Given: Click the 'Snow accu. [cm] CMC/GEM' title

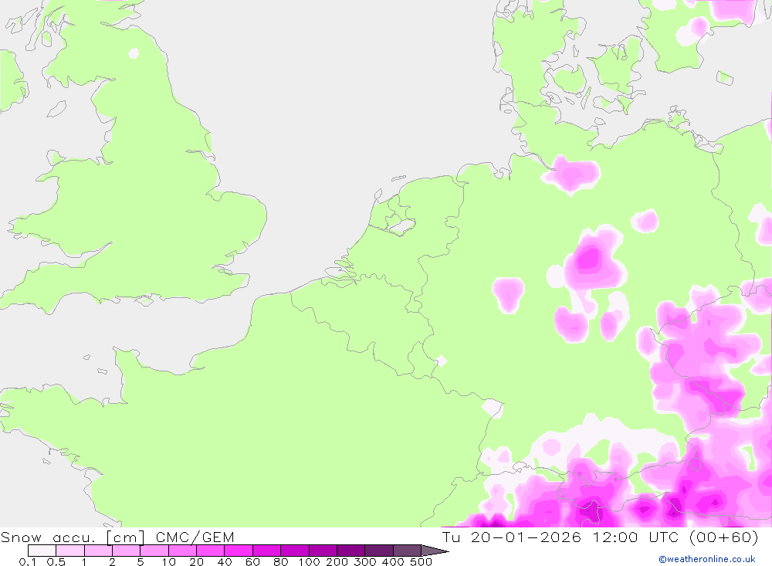Looking at the screenshot, I should pos(117,537).
